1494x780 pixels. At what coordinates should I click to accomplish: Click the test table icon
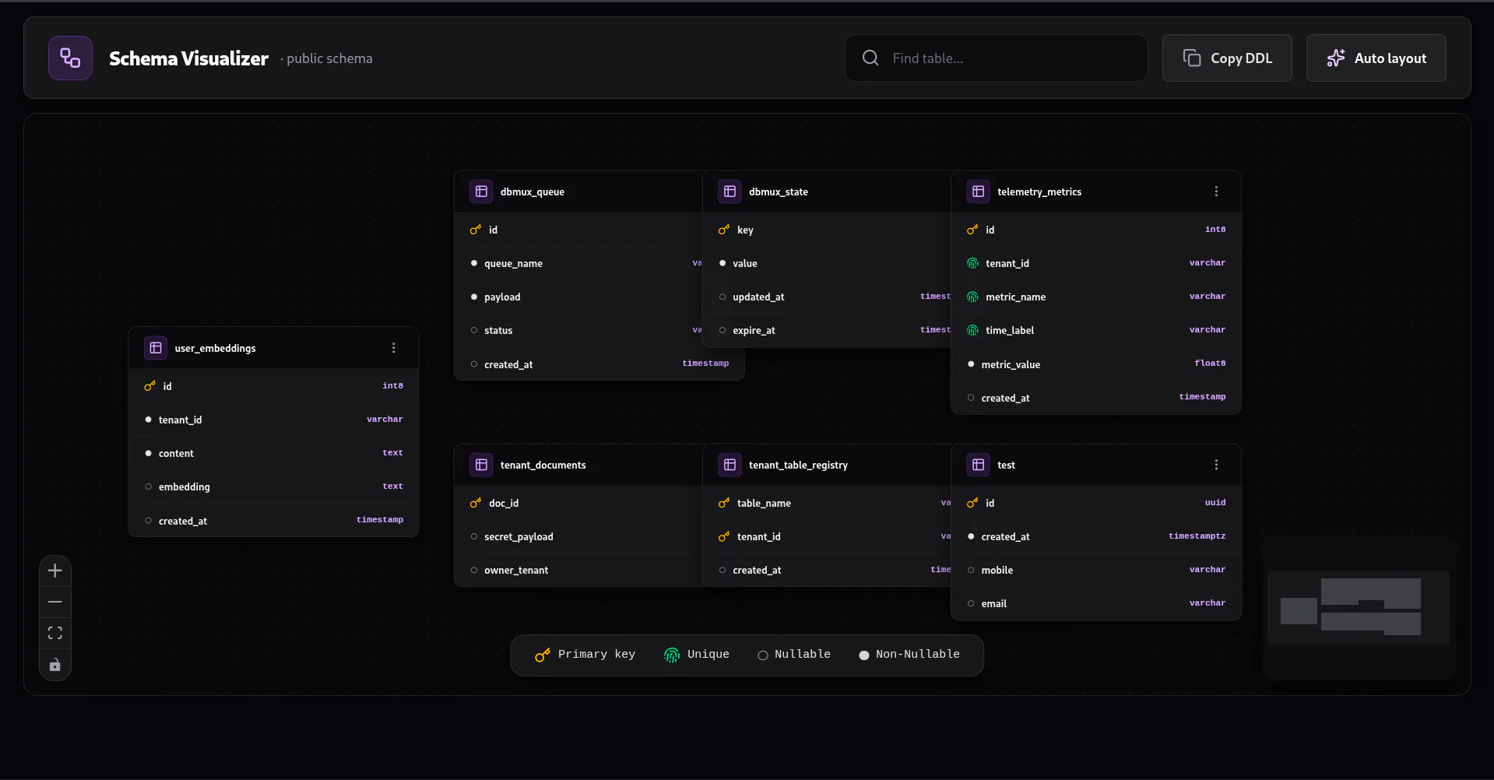click(978, 465)
